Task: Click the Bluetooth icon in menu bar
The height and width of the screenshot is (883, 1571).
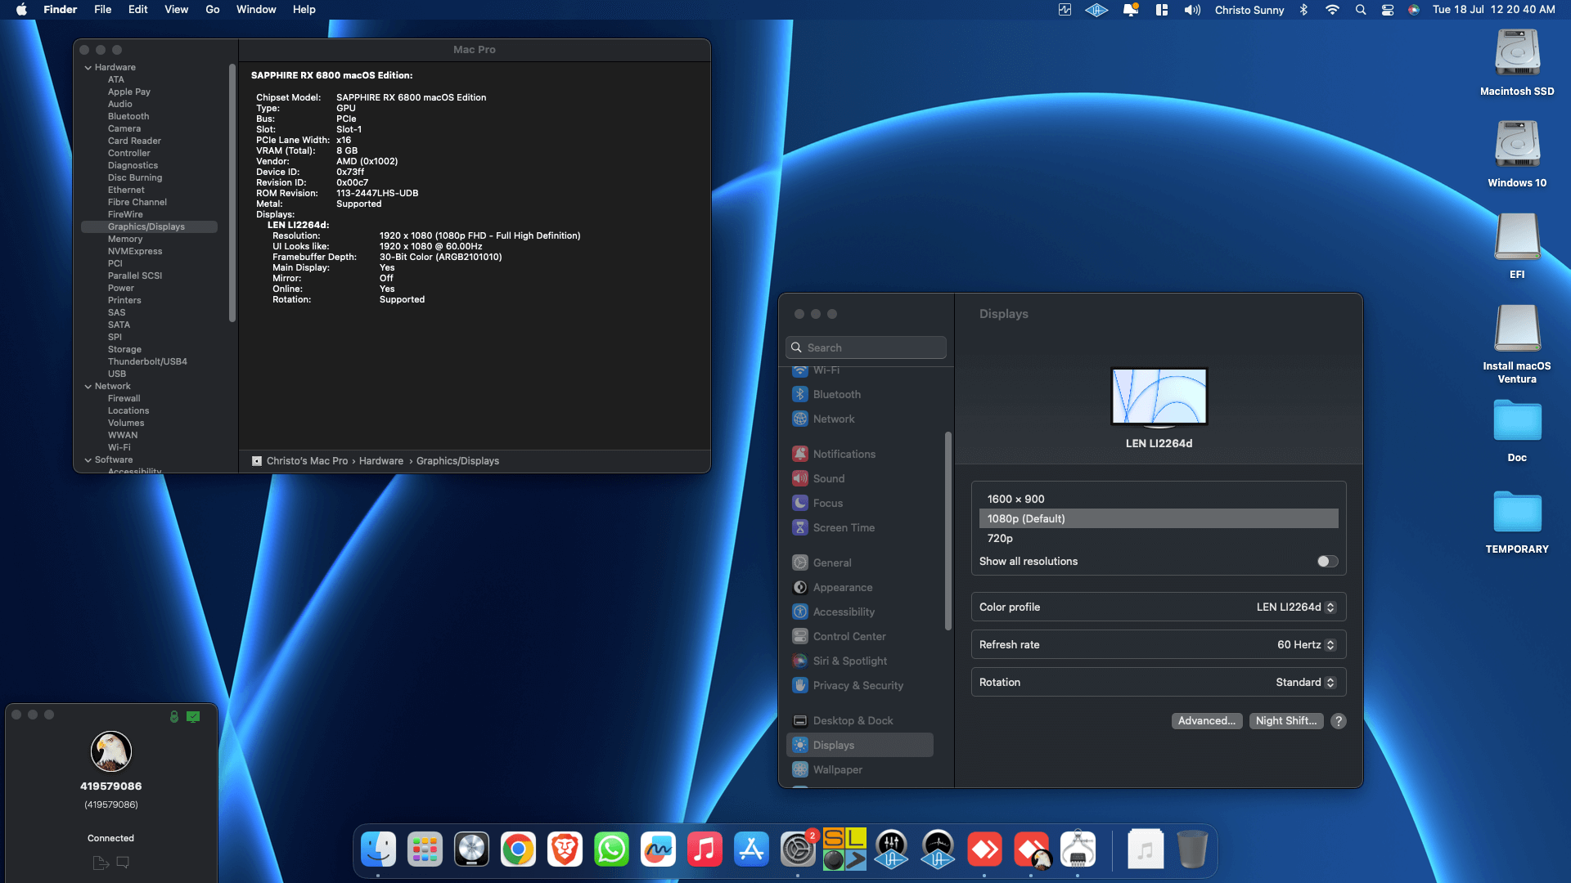Action: pyautogui.click(x=1304, y=10)
